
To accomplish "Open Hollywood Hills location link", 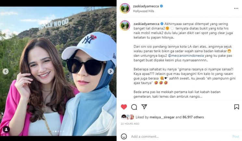I will pyautogui.click(x=144, y=11).
